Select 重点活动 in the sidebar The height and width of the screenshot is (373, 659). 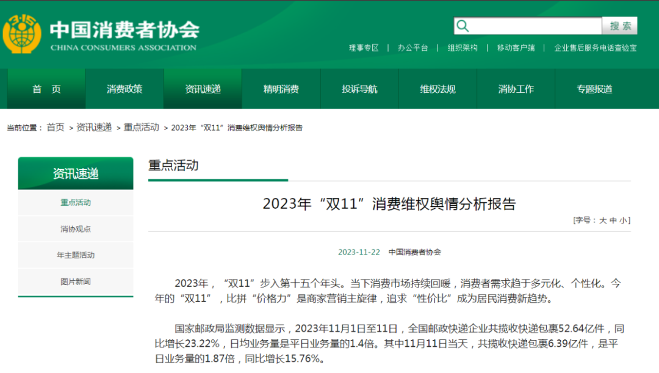click(76, 203)
